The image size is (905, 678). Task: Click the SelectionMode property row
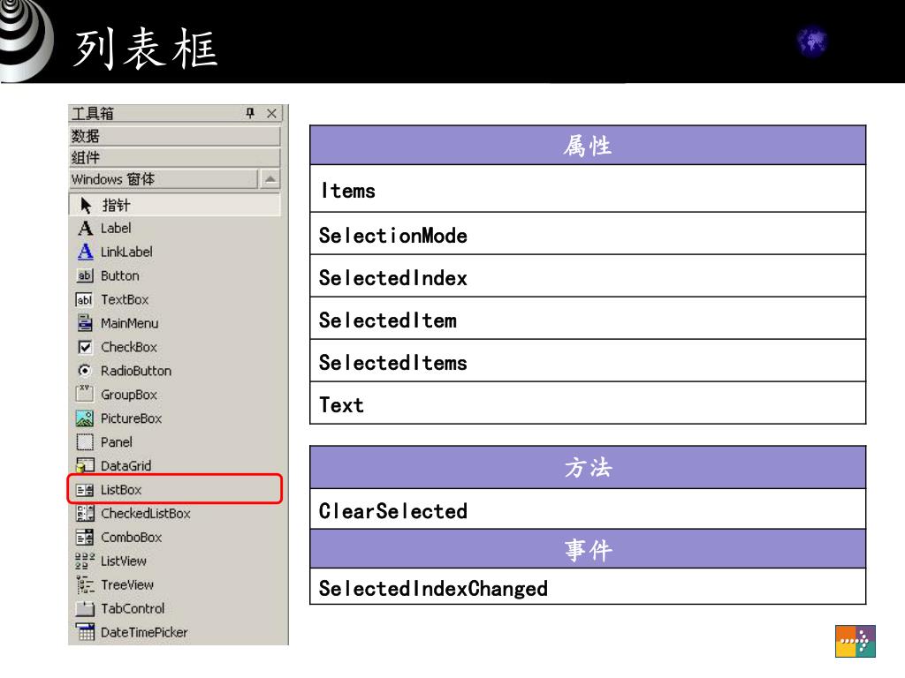(x=588, y=233)
